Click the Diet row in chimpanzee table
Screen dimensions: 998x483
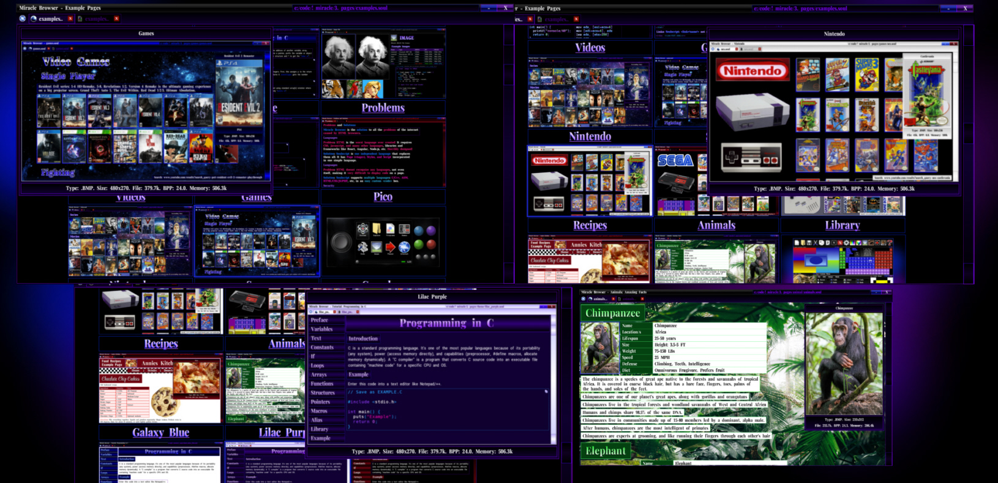692,370
